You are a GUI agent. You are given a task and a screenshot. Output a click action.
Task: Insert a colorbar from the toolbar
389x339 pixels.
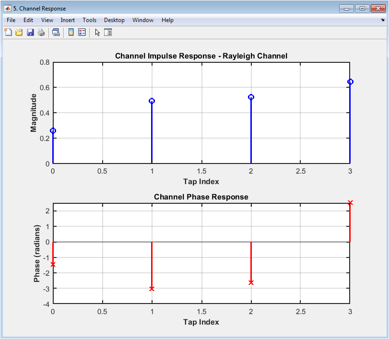click(71, 33)
